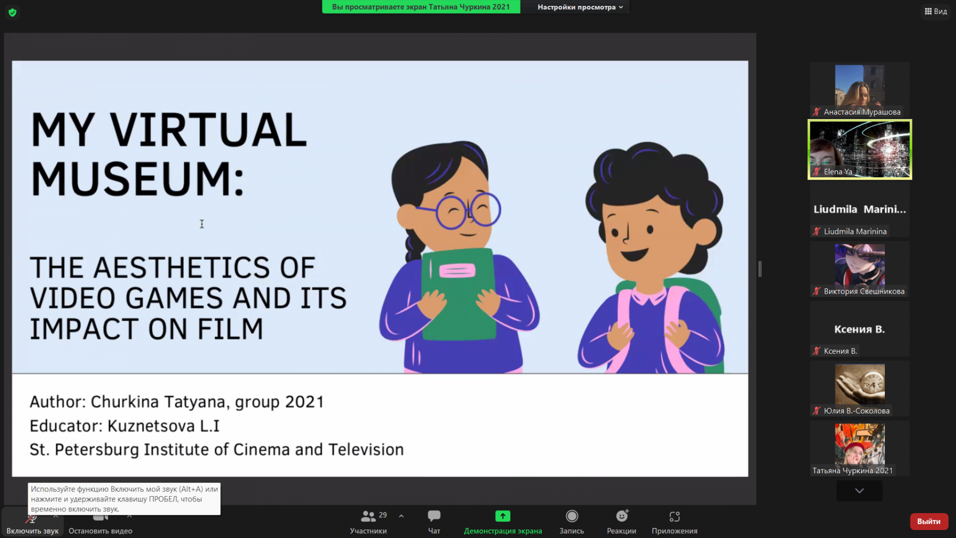Click the slide title MY VIRTUAL MUSEUM
Image resolution: width=956 pixels, height=538 pixels.
(169, 153)
